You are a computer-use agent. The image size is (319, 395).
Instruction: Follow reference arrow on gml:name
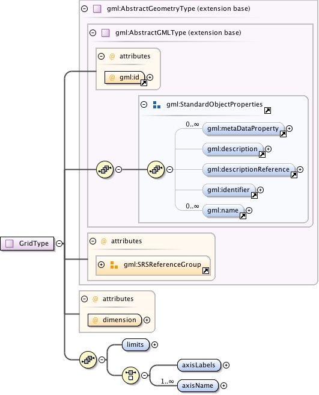tap(243, 216)
